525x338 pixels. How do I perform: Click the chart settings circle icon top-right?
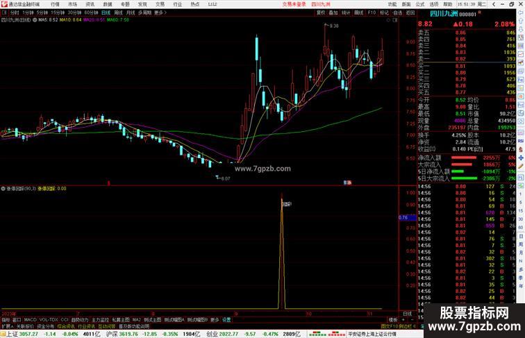pos(388,20)
